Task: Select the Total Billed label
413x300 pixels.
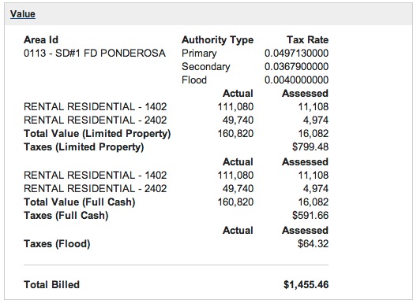Action: coord(51,285)
